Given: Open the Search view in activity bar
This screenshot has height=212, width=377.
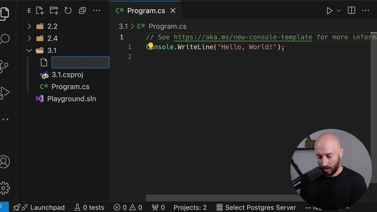Looking at the screenshot, I should pyautogui.click(x=5, y=39).
